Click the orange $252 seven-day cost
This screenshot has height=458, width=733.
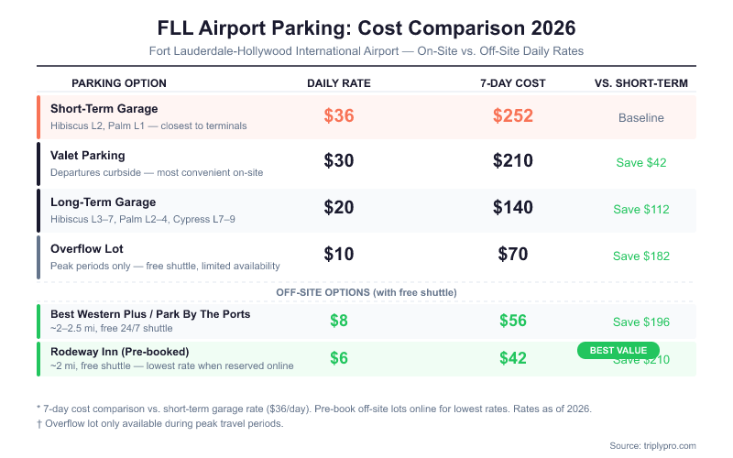(x=513, y=116)
